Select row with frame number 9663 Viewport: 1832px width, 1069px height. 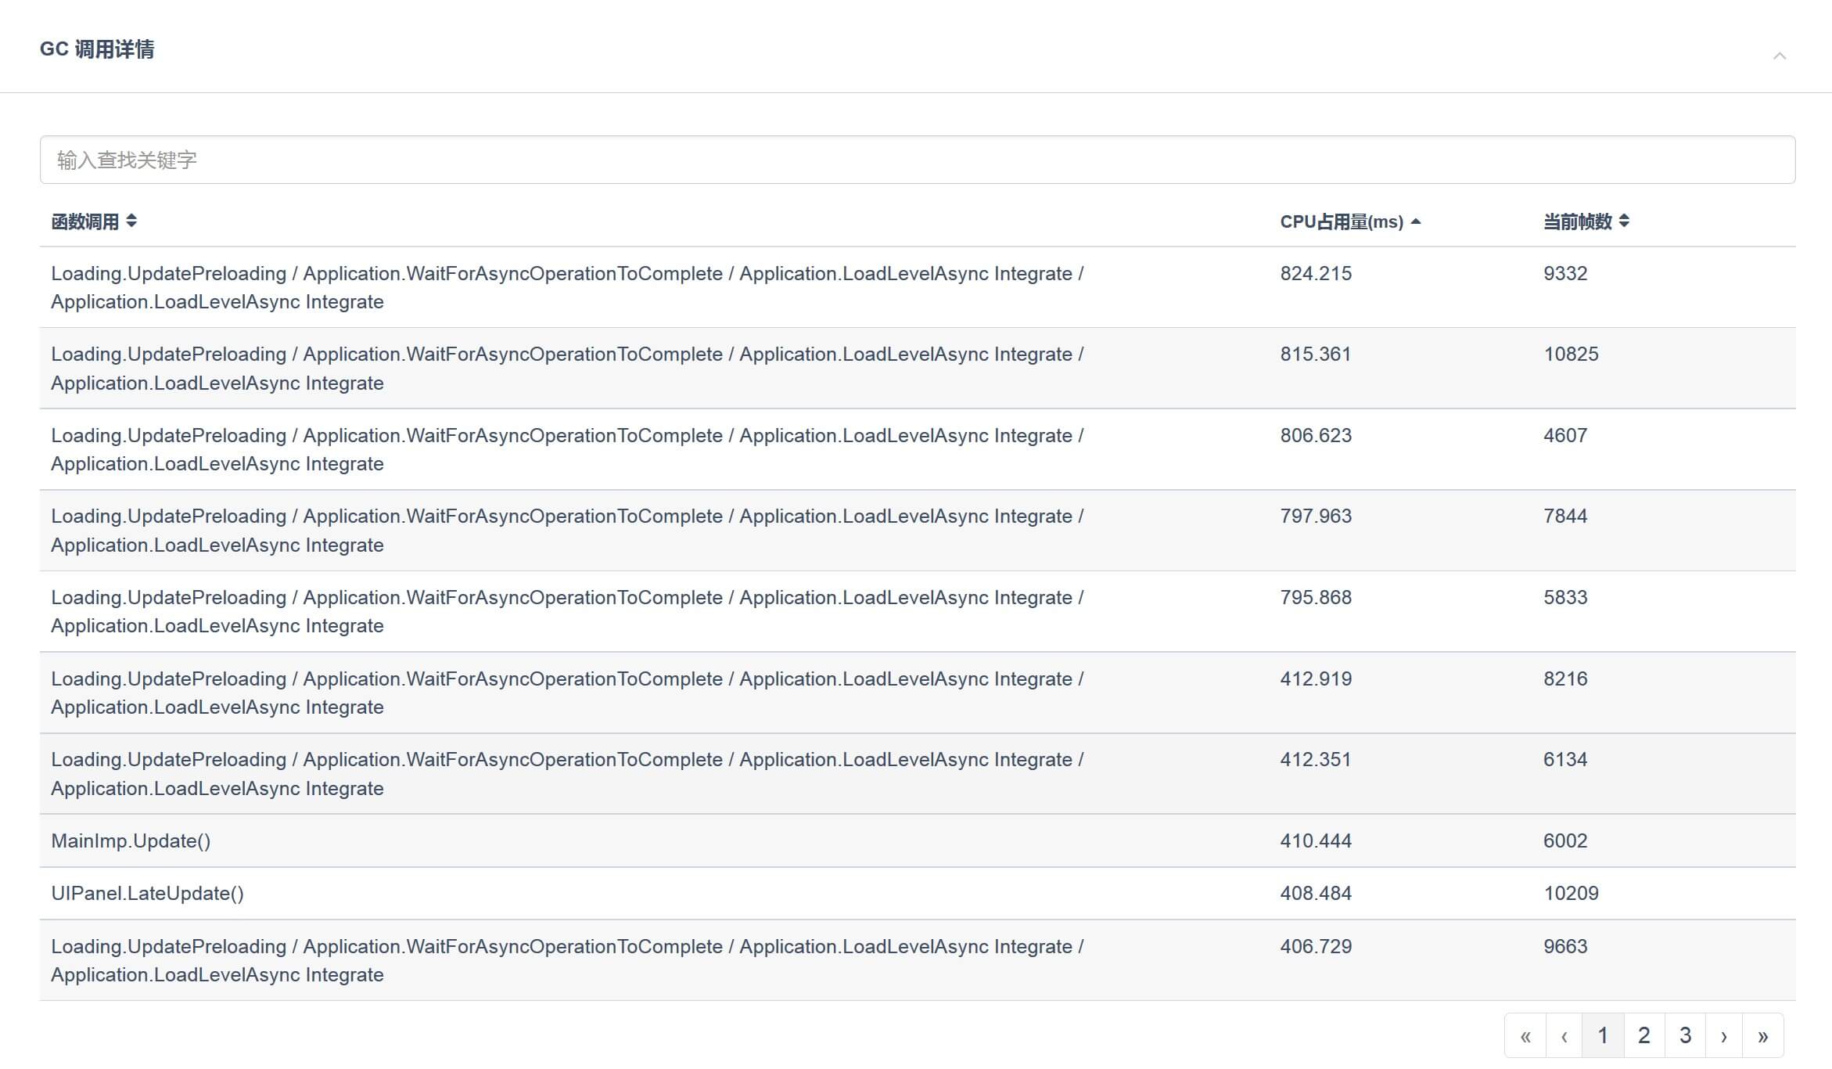pos(1565,947)
